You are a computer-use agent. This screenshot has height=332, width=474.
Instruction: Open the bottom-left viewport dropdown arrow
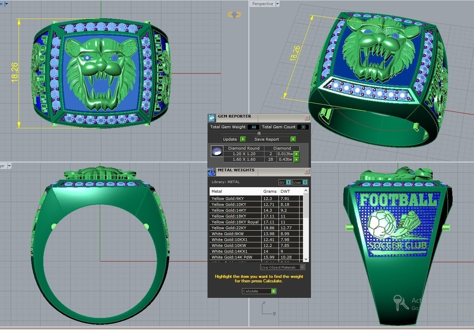tap(9, 166)
